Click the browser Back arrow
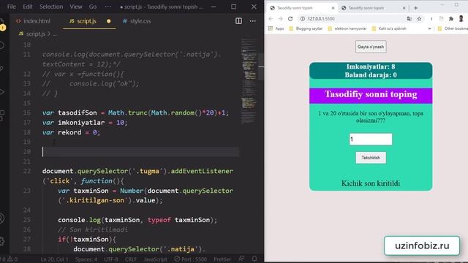 pyautogui.click(x=271, y=19)
